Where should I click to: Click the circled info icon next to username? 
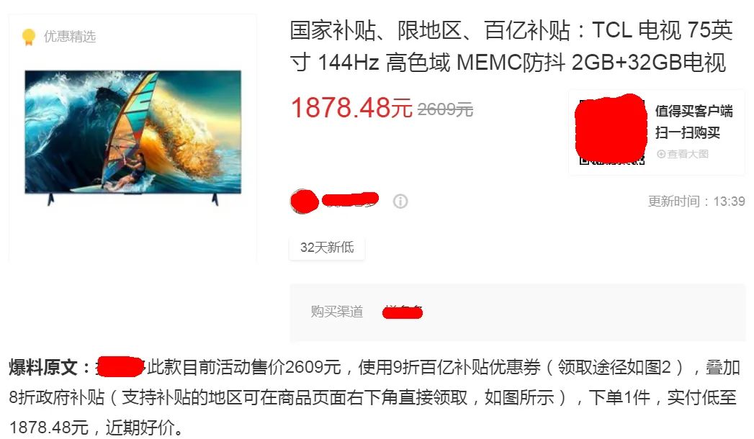400,202
